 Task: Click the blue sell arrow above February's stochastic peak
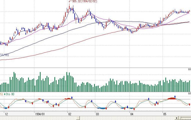coord(72,98)
